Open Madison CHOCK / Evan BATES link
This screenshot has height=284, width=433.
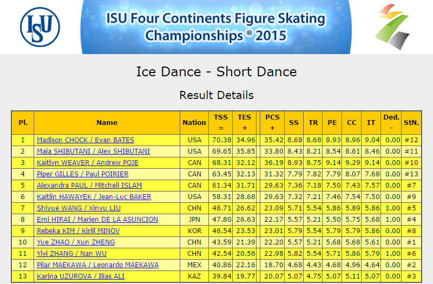(x=86, y=140)
